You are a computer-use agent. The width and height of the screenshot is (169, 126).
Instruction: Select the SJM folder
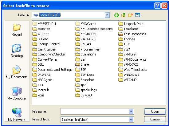pyautogui.click(x=81, y=70)
